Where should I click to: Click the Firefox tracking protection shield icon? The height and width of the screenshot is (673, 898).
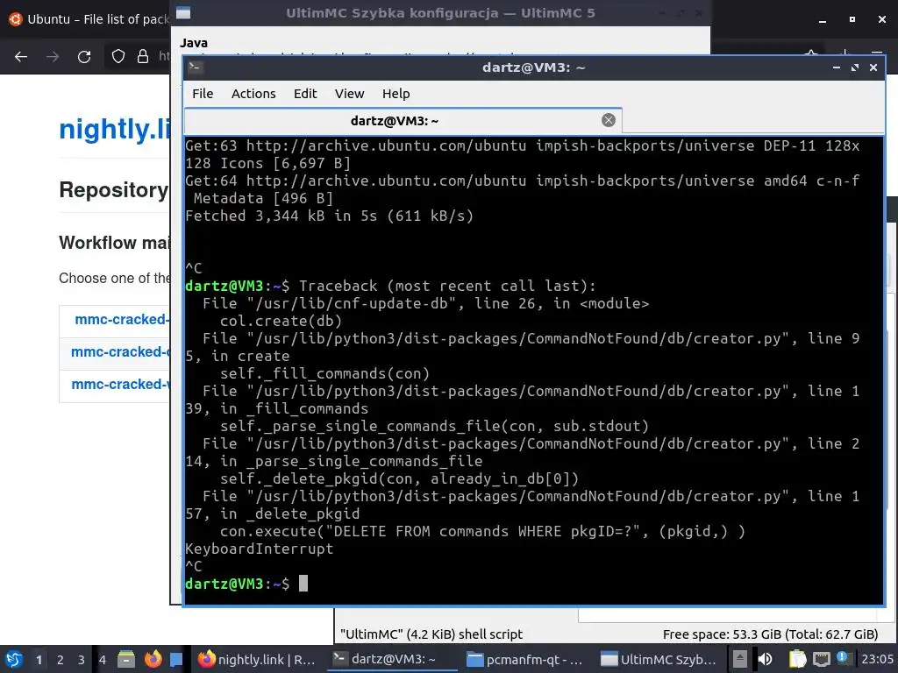(x=118, y=56)
